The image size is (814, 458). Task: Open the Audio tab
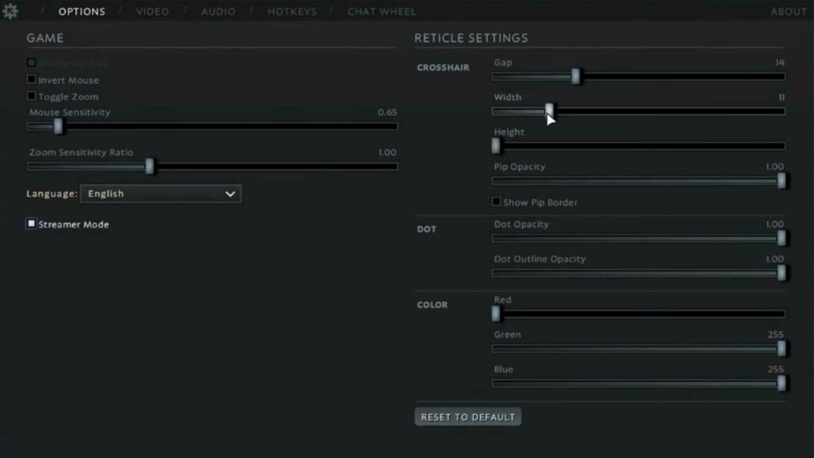tap(218, 12)
